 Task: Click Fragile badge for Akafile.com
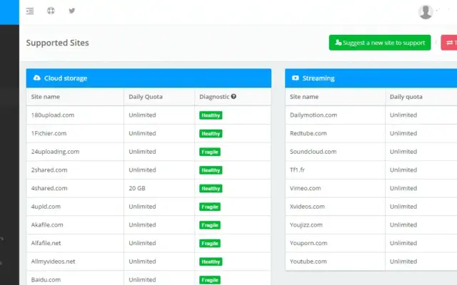[210, 225]
